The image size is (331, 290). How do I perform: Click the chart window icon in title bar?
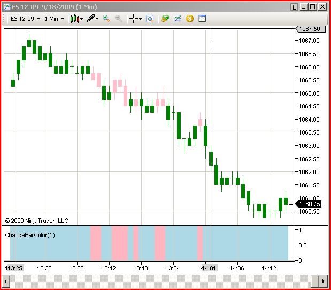pyautogui.click(x=6, y=7)
